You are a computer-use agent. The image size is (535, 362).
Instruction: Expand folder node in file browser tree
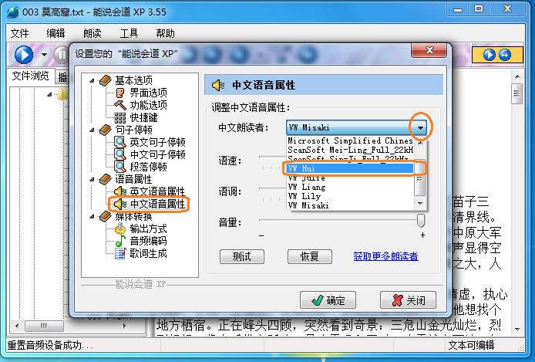49,94
